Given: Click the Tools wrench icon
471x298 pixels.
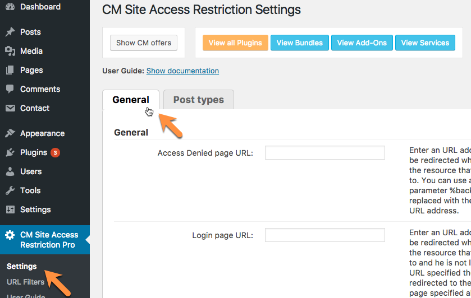Looking at the screenshot, I should tap(10, 190).
